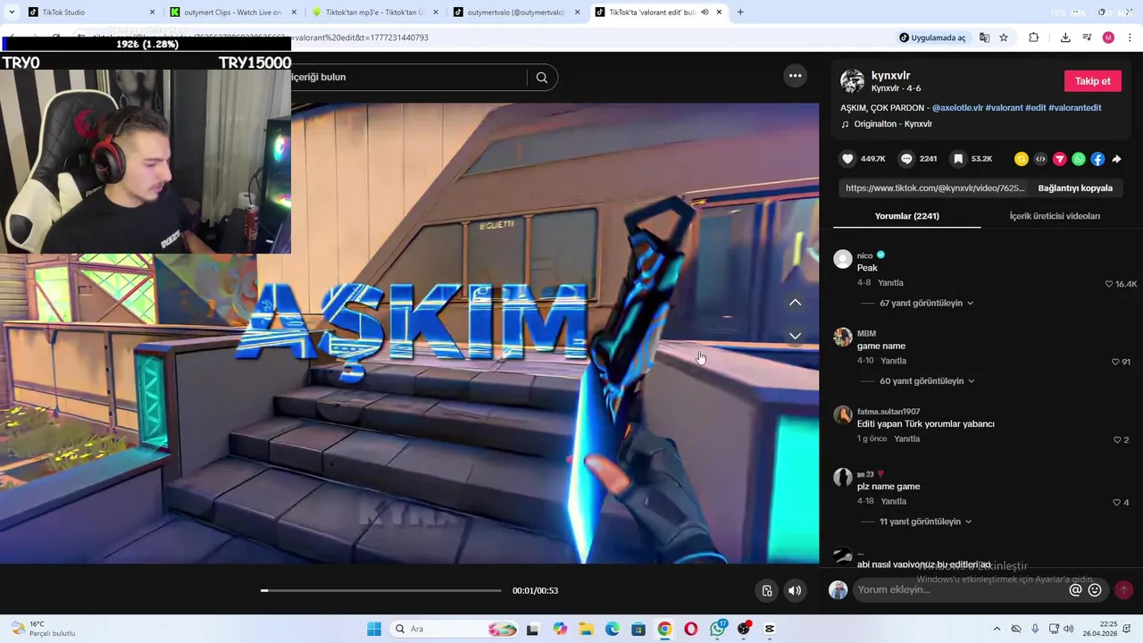This screenshot has width=1143, height=643.
Task: Bookmark page with the star icon
Action: point(1004,38)
